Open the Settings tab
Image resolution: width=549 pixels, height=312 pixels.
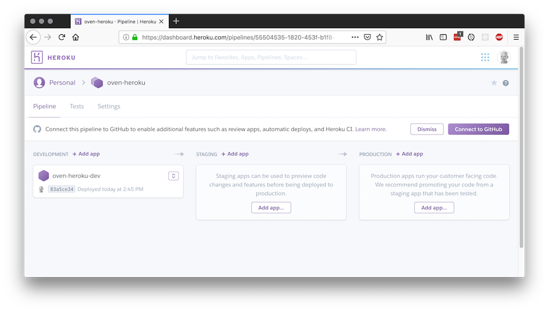click(109, 106)
